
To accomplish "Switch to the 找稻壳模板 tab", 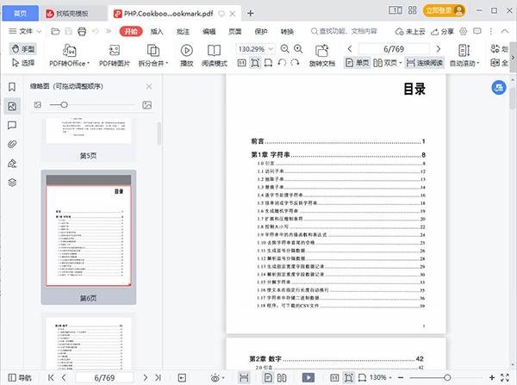I will pos(72,13).
